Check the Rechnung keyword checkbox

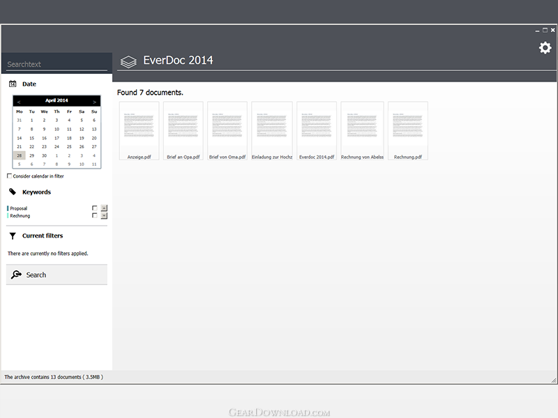tap(94, 215)
